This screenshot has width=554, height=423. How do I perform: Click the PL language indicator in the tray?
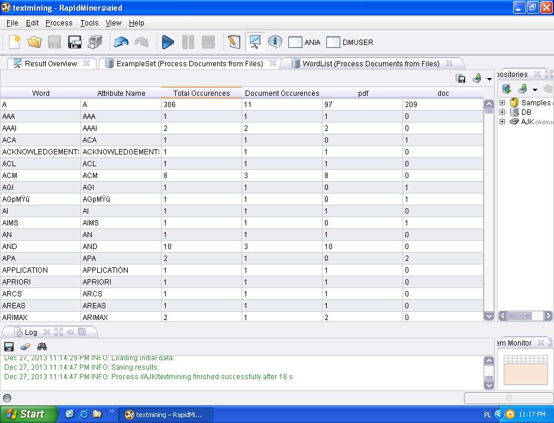click(487, 415)
